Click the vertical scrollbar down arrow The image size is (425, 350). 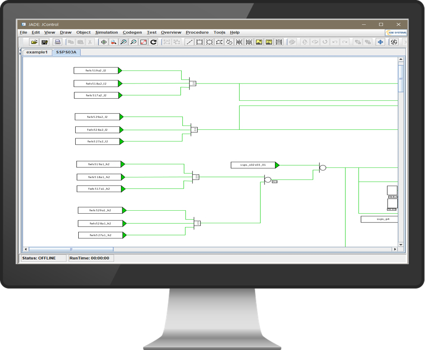coord(401,244)
